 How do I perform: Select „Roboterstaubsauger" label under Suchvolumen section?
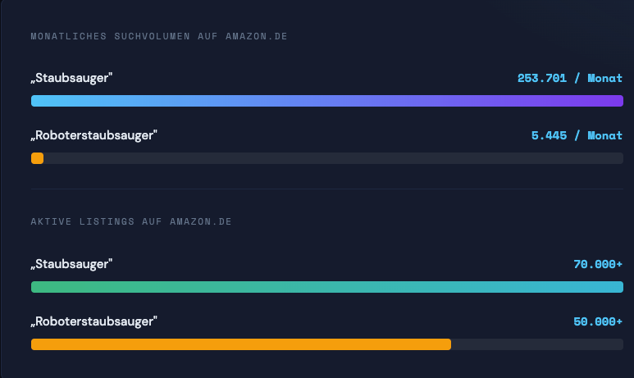94,135
